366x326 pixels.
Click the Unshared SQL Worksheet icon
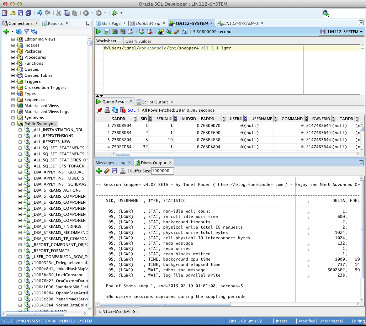161,32
